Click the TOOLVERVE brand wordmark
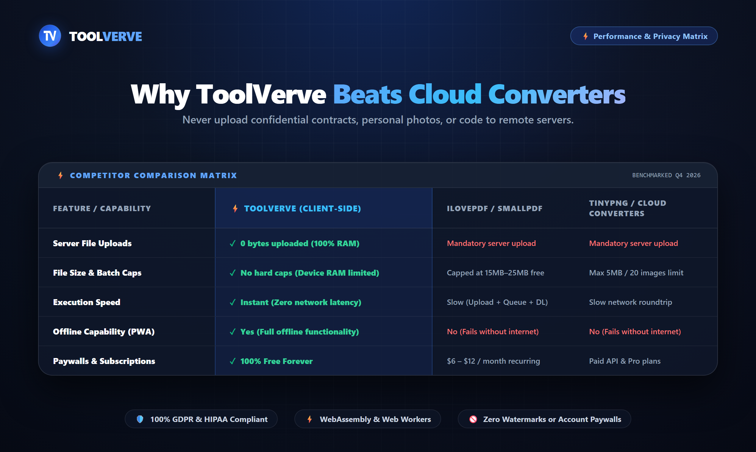This screenshot has height=452, width=756. pyautogui.click(x=105, y=37)
